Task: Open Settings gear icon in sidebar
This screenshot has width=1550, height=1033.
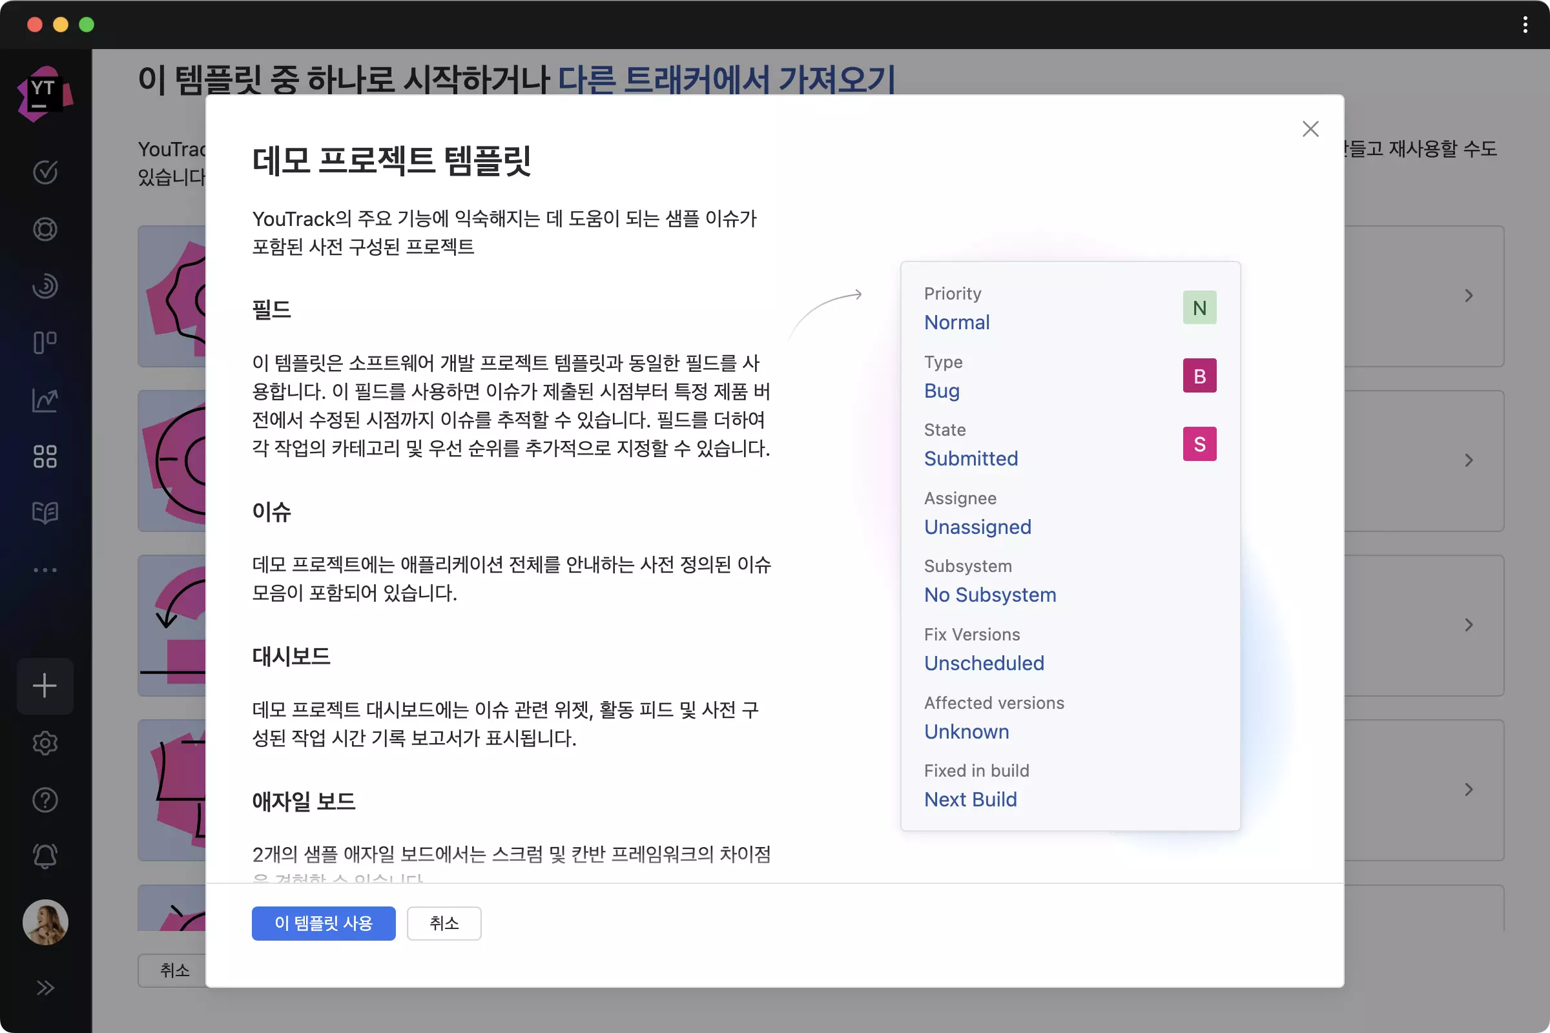Action: point(45,743)
